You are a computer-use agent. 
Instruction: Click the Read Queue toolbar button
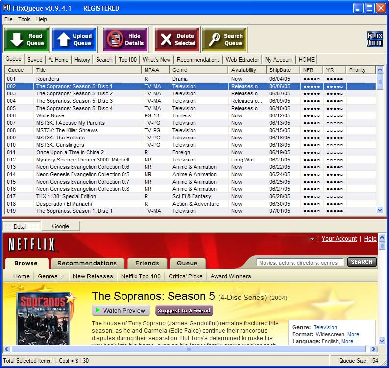(x=26, y=40)
